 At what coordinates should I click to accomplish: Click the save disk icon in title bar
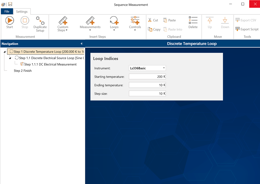point(10,4)
